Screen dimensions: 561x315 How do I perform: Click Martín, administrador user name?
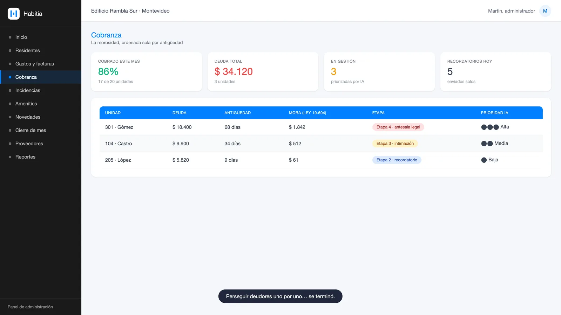click(512, 11)
